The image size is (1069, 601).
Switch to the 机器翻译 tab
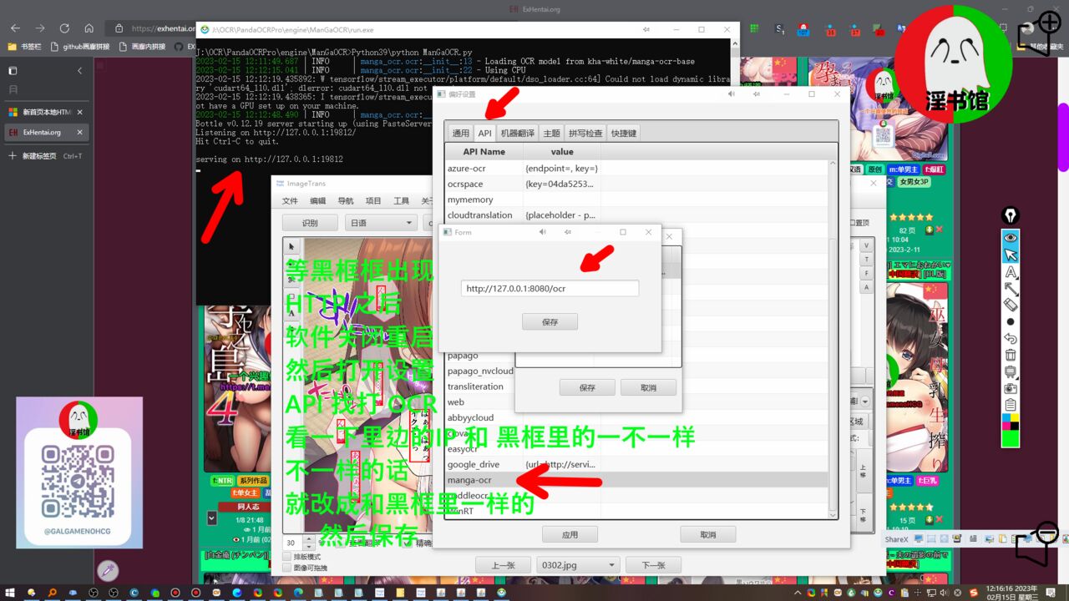pos(518,134)
